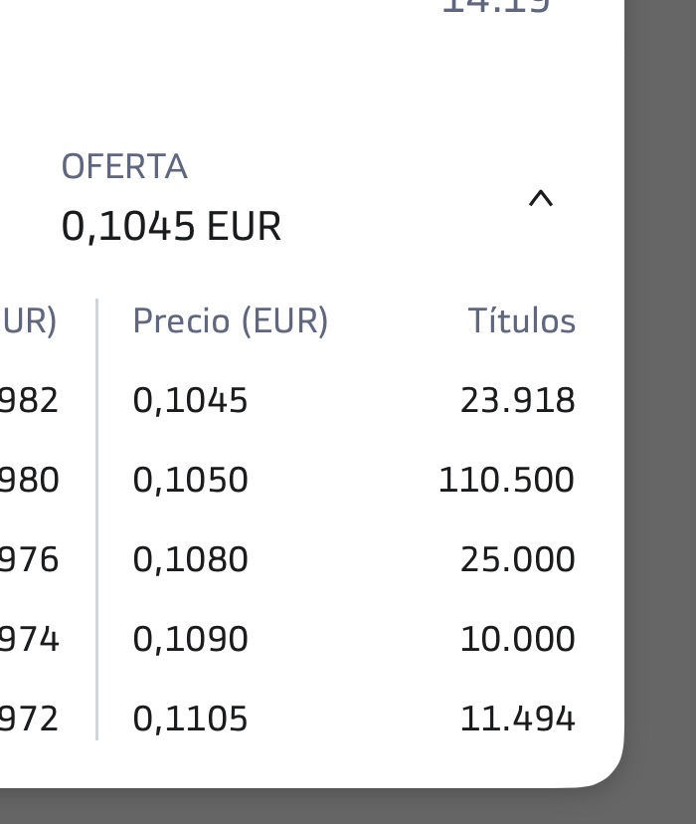The height and width of the screenshot is (824, 696).
Task: Click the Títulos column header
Action: click(x=522, y=320)
